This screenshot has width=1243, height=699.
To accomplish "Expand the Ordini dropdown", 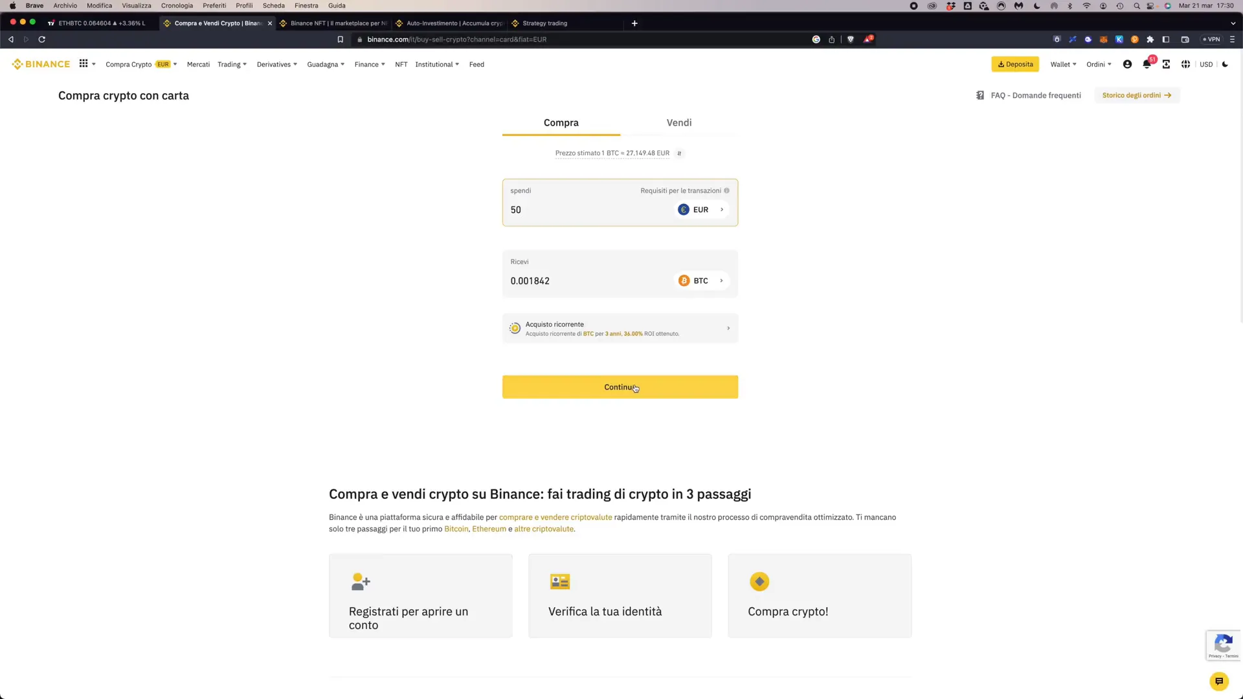I will (x=1099, y=64).
